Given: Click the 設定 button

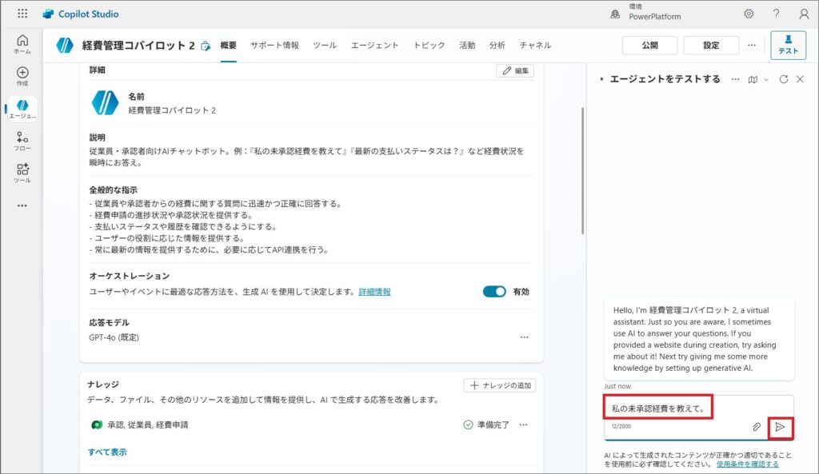Looking at the screenshot, I should 711,46.
